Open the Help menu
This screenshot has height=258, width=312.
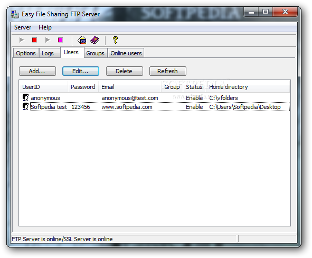click(45, 27)
